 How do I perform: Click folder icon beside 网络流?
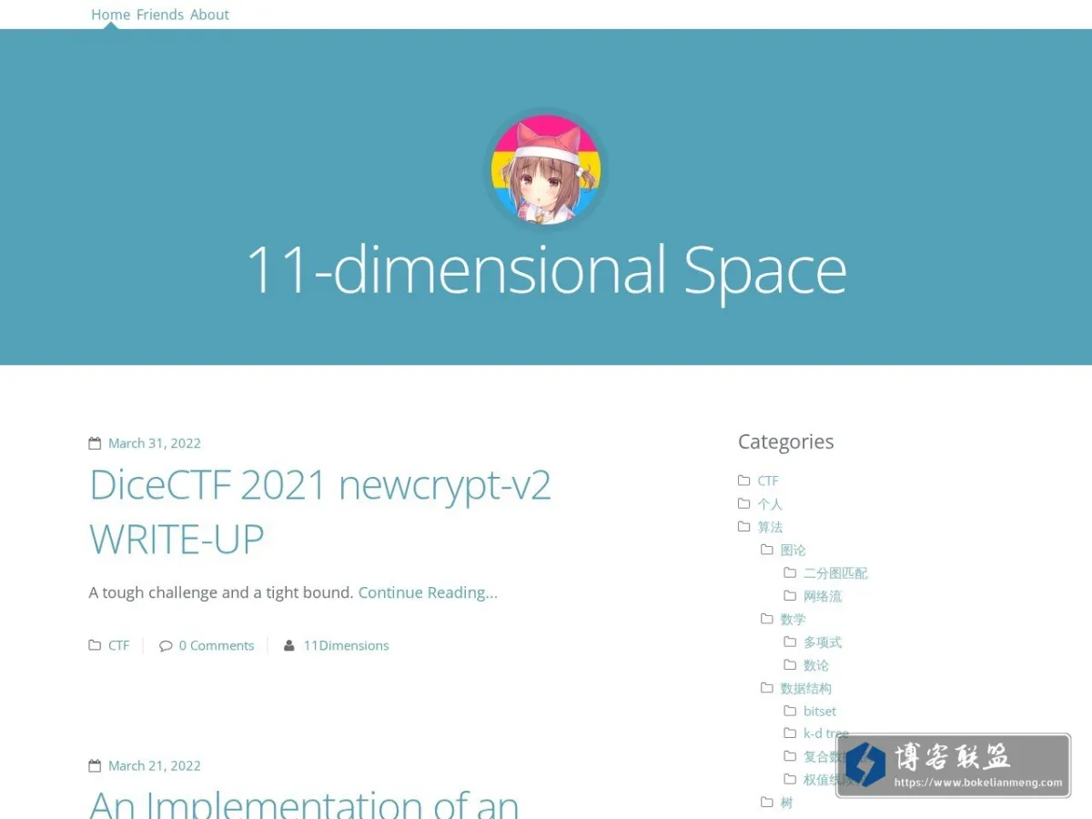(790, 595)
